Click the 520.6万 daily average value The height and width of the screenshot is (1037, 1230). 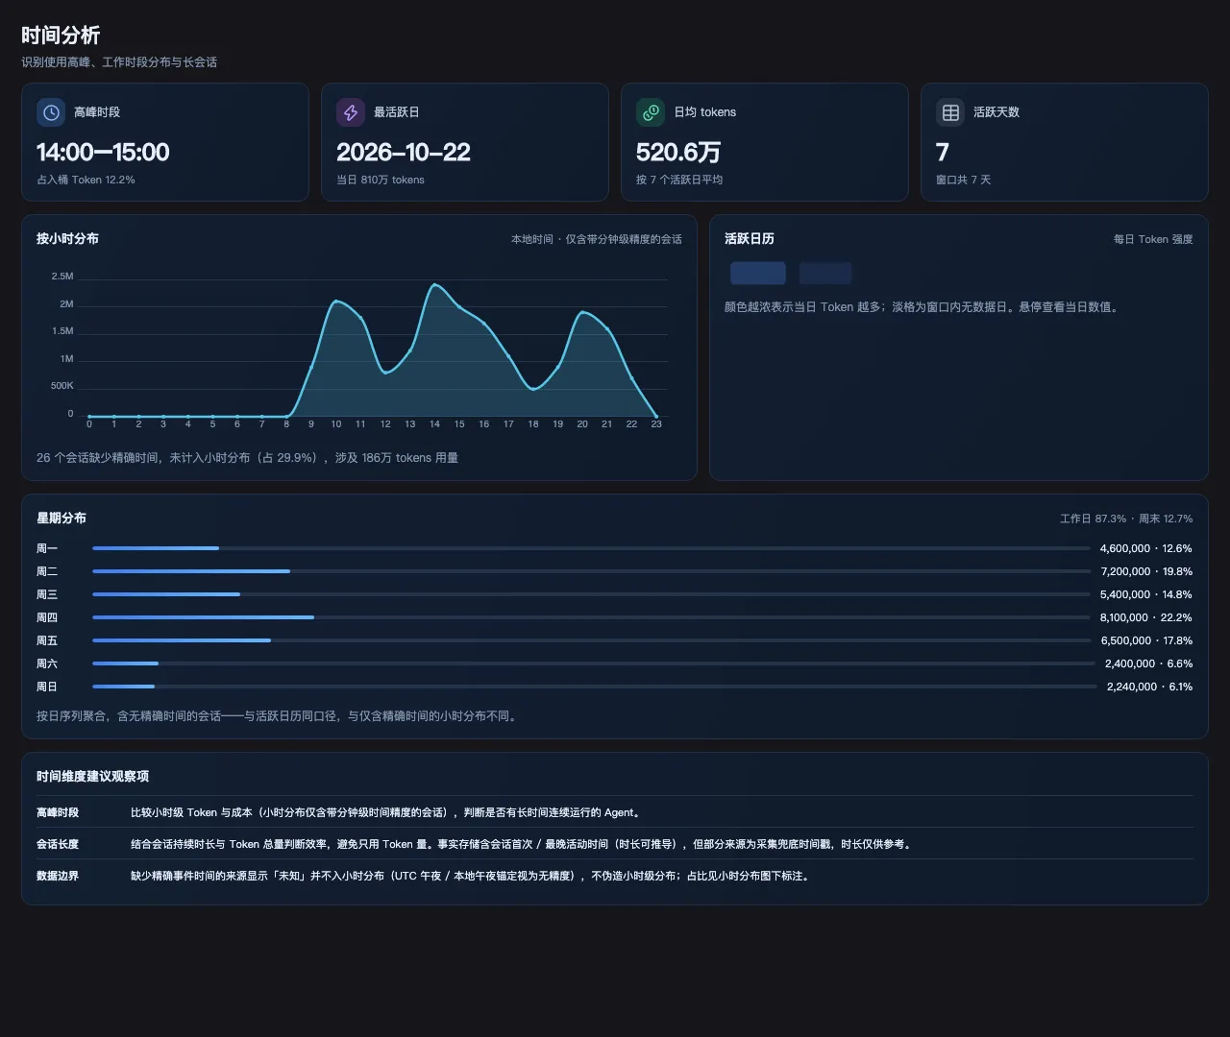678,153
